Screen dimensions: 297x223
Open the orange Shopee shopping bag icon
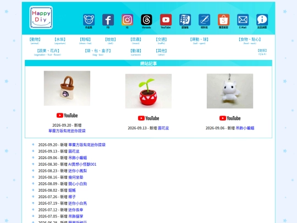point(223,20)
